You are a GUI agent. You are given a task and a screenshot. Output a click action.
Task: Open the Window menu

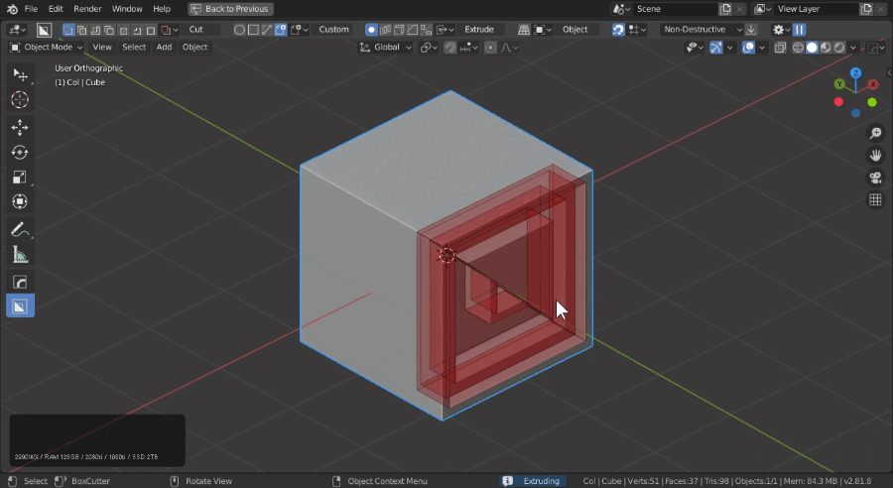tap(127, 9)
